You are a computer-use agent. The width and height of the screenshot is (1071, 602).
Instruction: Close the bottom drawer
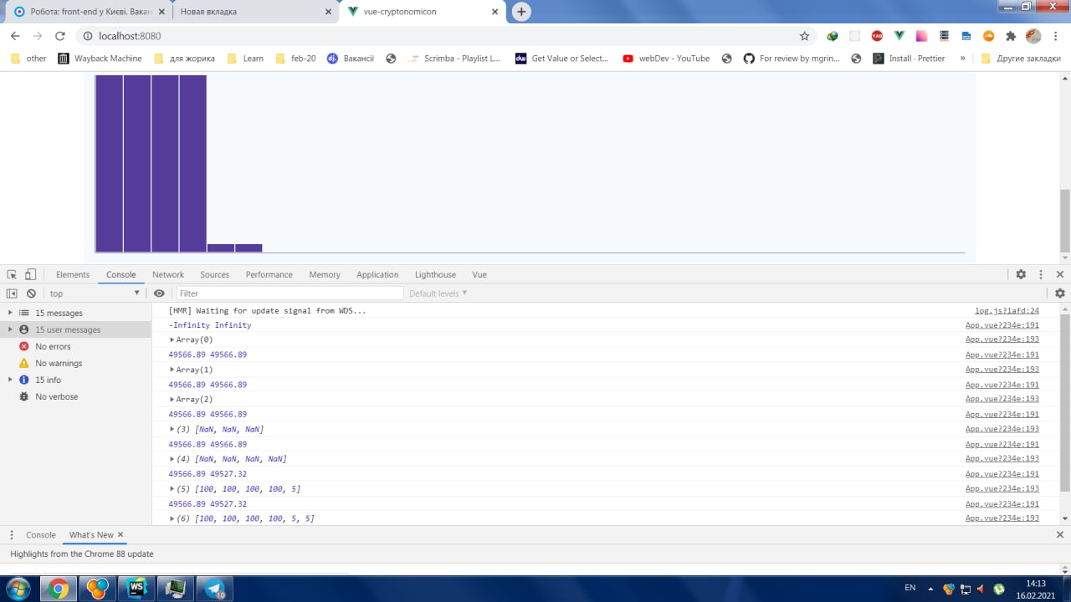click(1060, 535)
